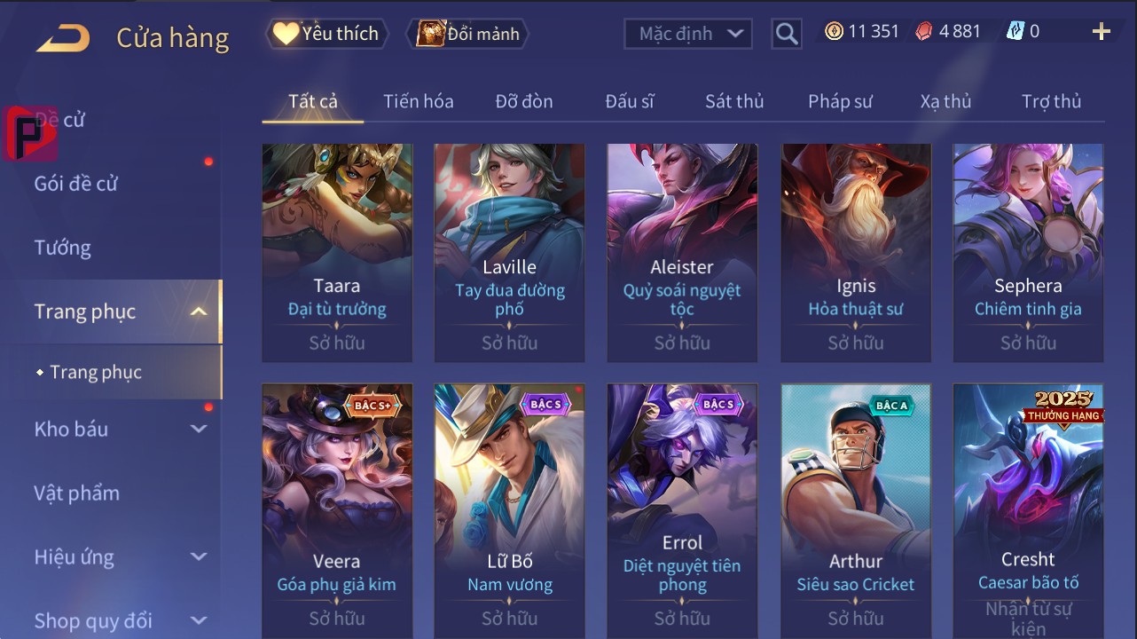Switch to the Tiến hóa tab
The width and height of the screenshot is (1137, 639).
[x=419, y=101]
